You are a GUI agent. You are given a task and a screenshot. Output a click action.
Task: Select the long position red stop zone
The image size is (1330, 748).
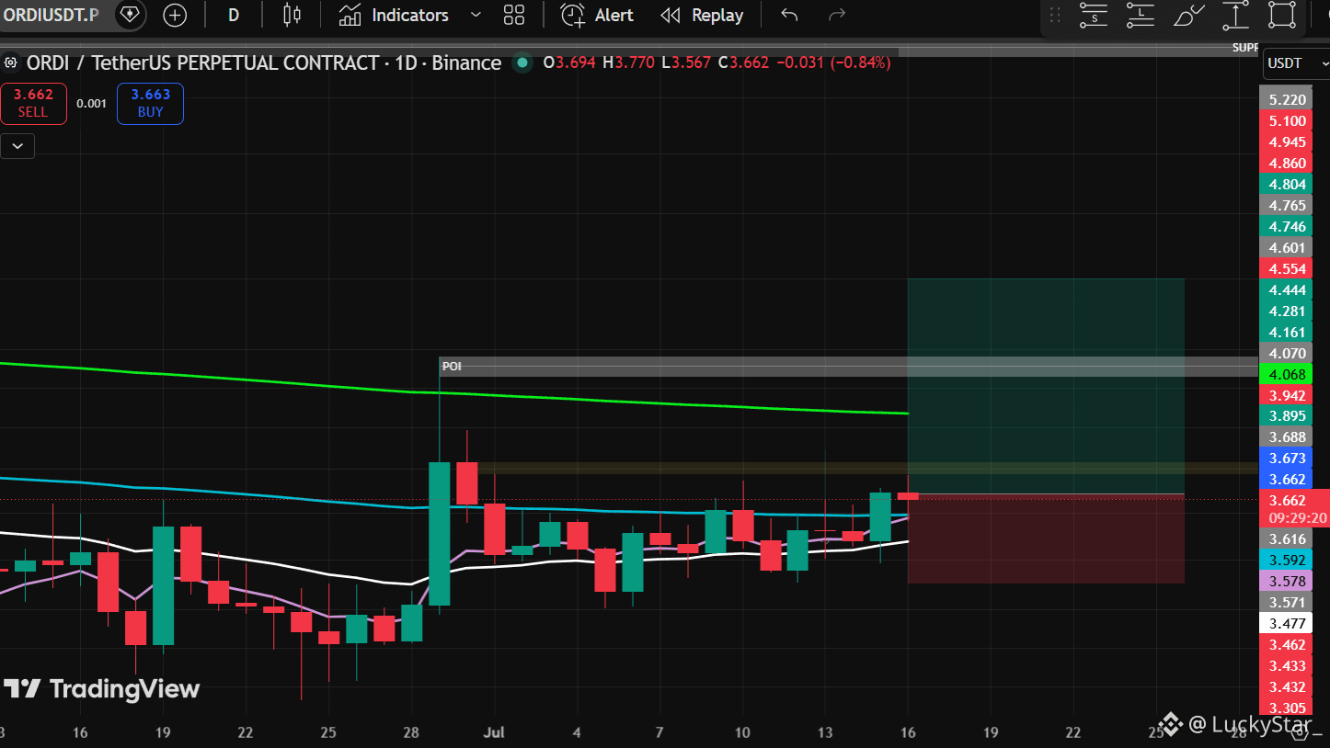[x=1046, y=538]
